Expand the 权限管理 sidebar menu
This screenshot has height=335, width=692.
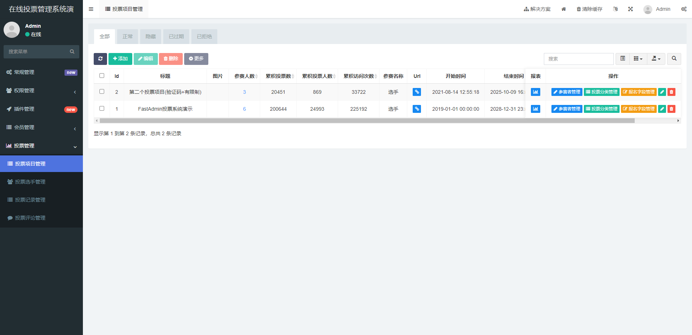click(x=41, y=91)
